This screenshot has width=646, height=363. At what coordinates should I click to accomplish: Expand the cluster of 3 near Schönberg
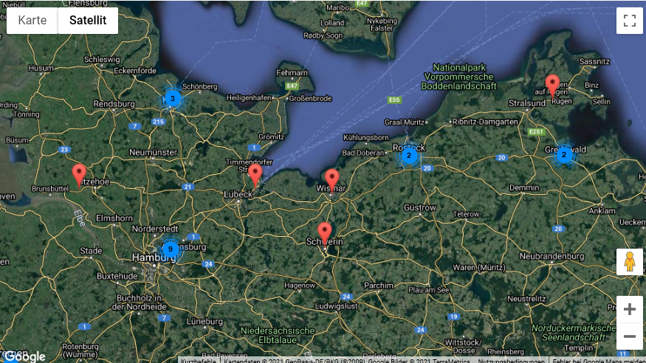coord(172,98)
